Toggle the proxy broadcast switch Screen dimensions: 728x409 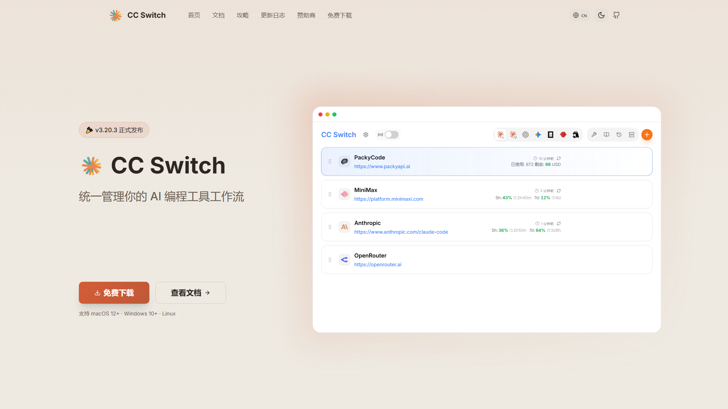point(392,135)
